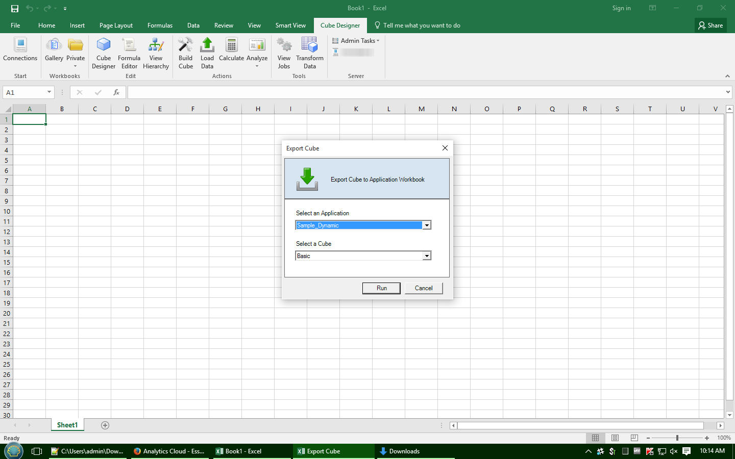
Task: Switch to the Smart View tab
Action: click(290, 25)
